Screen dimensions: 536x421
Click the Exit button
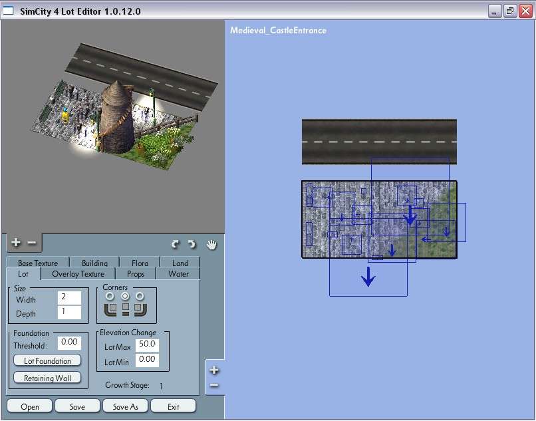tap(174, 406)
